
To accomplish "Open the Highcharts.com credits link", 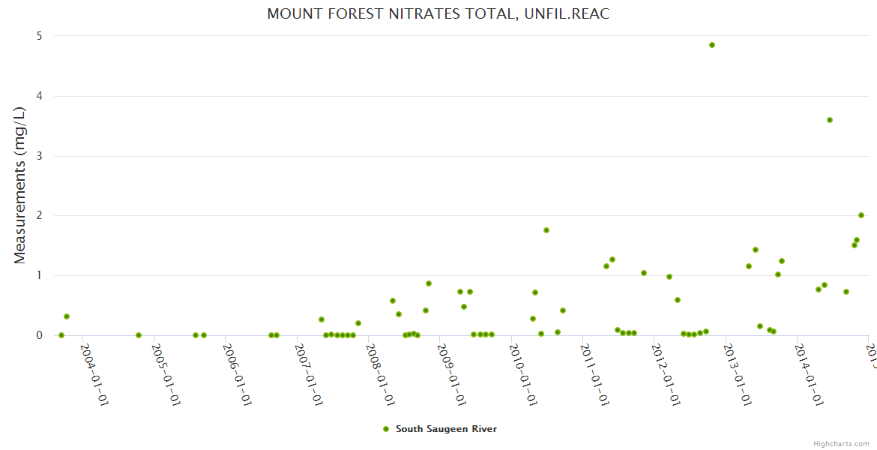I will tap(841, 444).
